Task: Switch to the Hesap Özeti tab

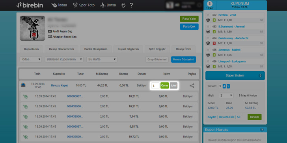Action: tap(183, 49)
